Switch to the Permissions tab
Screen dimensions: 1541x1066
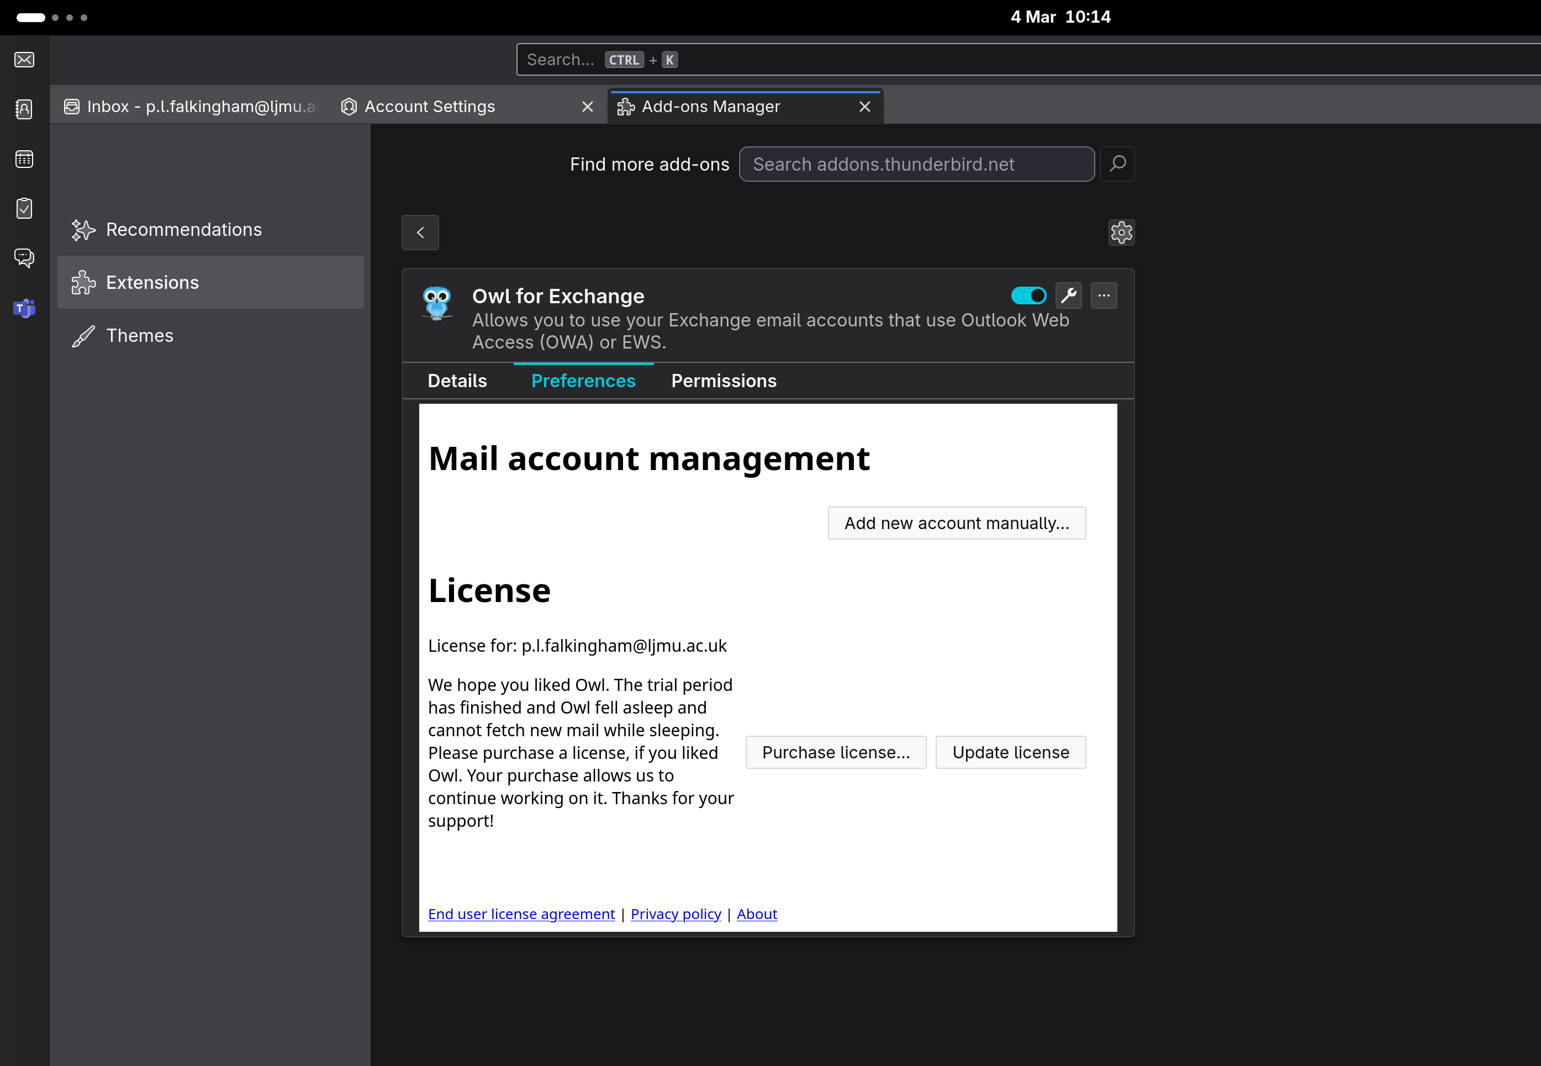pos(724,381)
